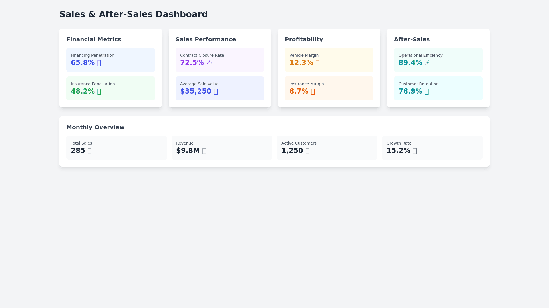The image size is (549, 308).
Task: Click the icon beside 12.3% Vehicle Margin
Action: point(317,63)
